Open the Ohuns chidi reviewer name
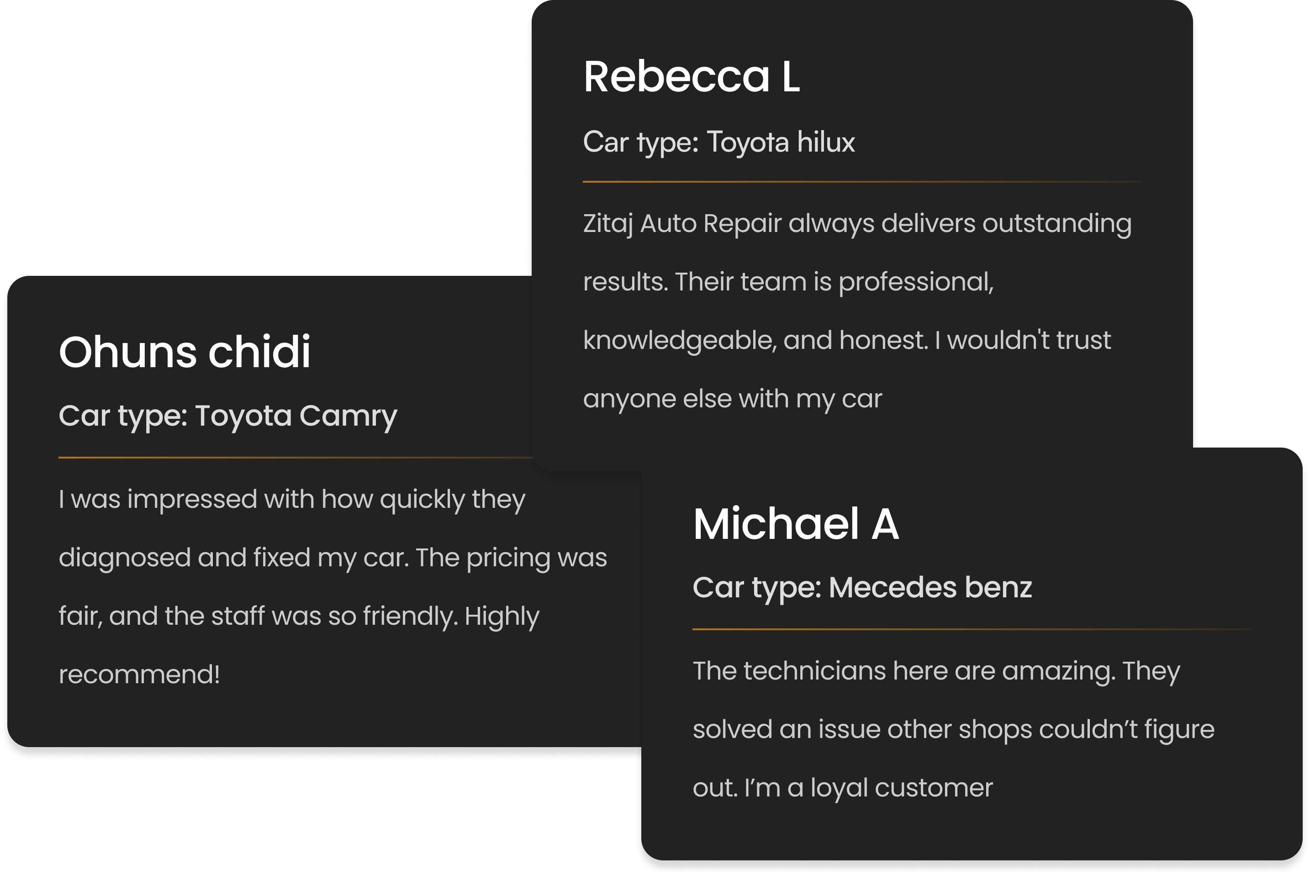The height and width of the screenshot is (875, 1310). pos(184,352)
